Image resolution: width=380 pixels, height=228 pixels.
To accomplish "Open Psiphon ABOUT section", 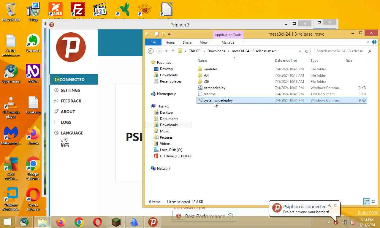I will [x=68, y=112].
